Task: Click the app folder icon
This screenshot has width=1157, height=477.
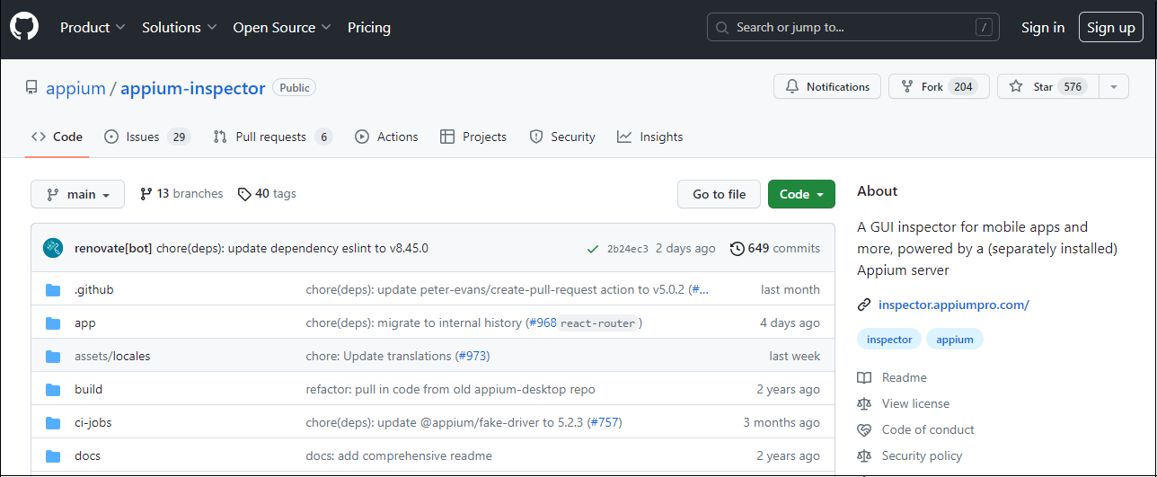Action: (x=53, y=322)
